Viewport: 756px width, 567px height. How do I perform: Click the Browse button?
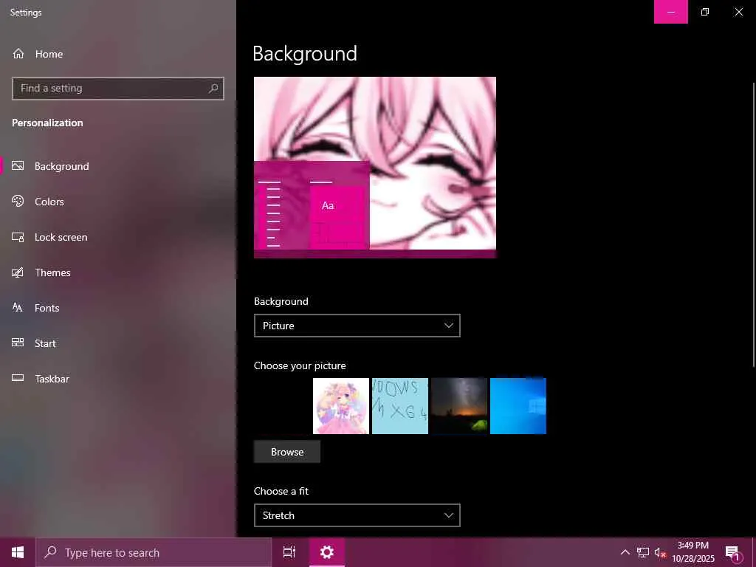(x=287, y=452)
